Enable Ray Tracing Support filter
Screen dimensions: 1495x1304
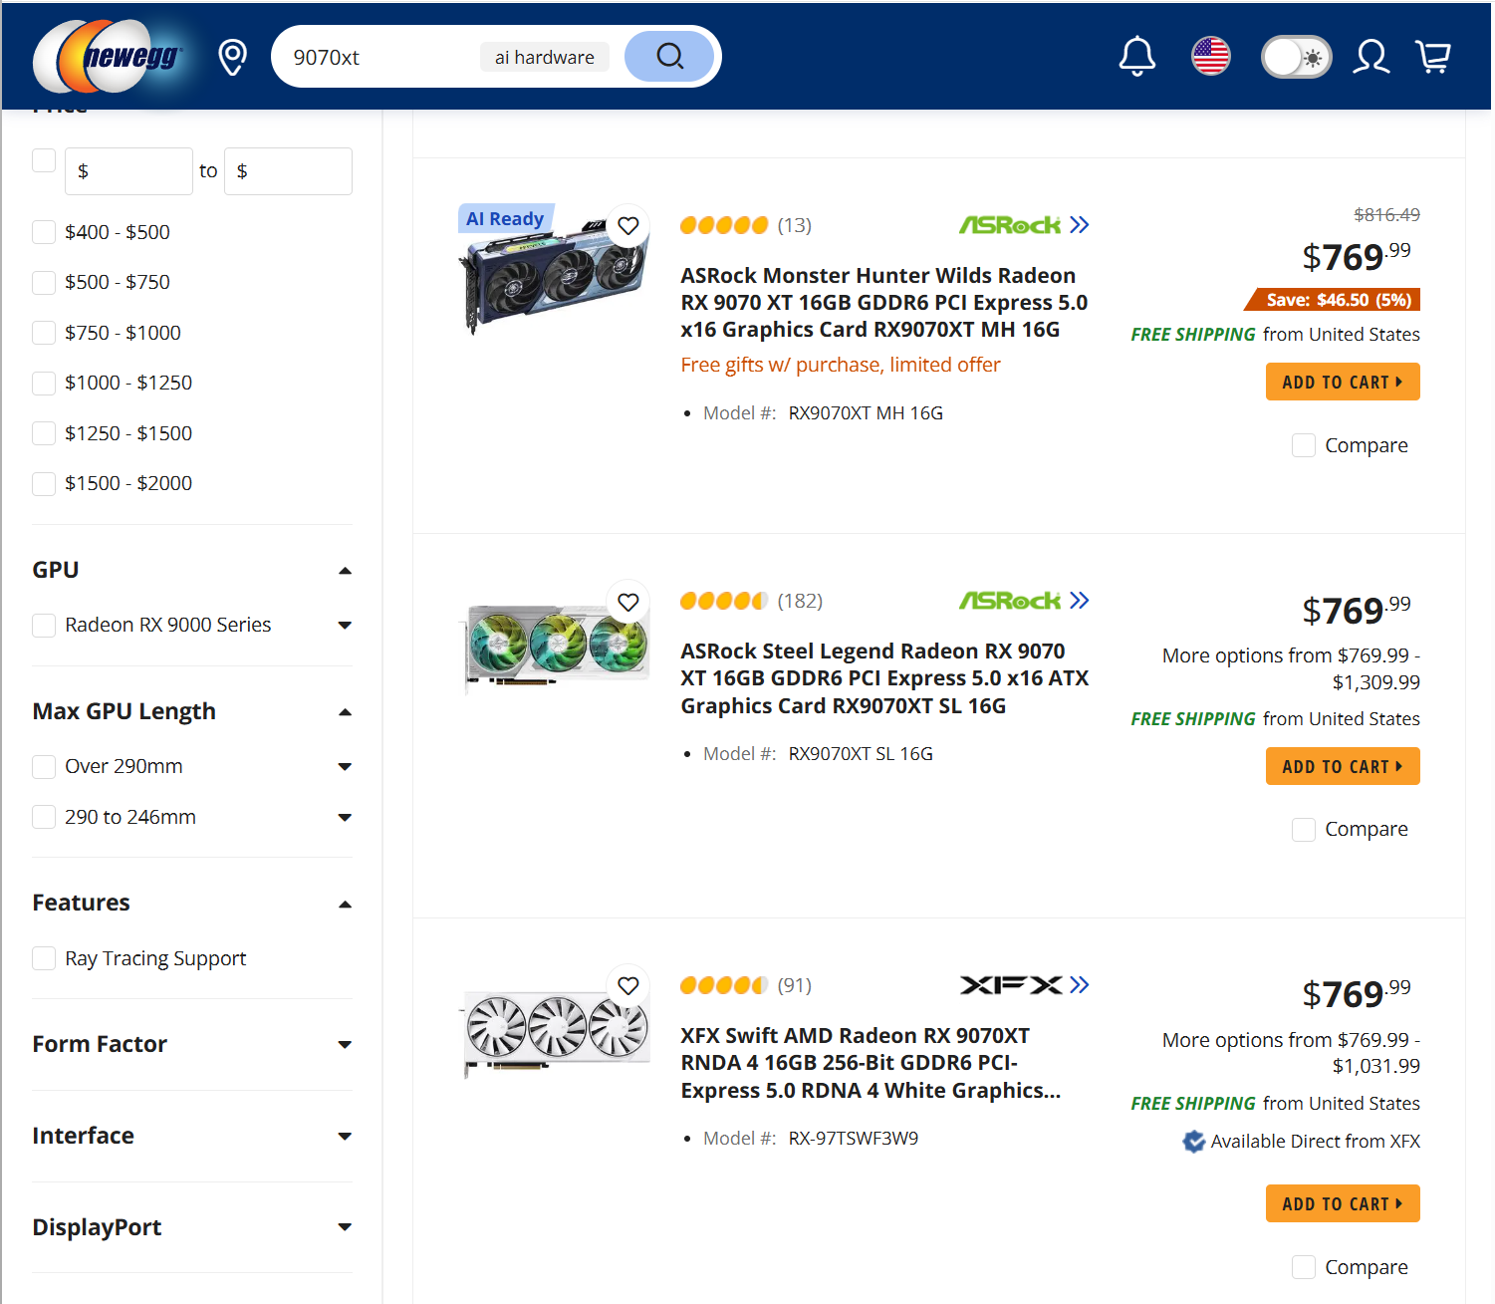pyautogui.click(x=44, y=958)
